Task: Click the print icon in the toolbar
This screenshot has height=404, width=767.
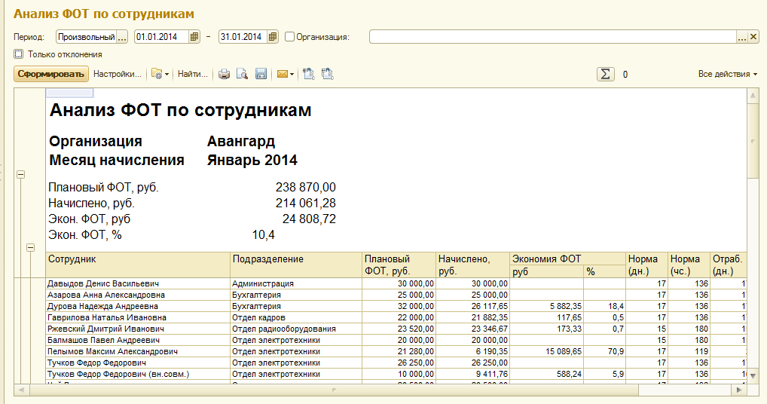Action: point(224,74)
